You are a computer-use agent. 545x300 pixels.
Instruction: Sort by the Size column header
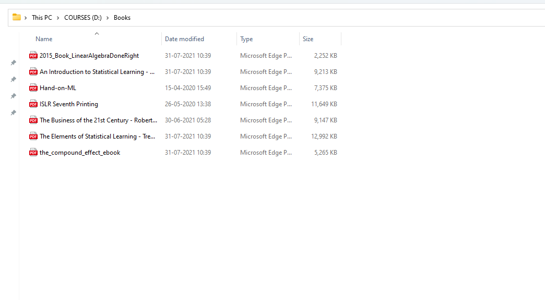click(308, 39)
